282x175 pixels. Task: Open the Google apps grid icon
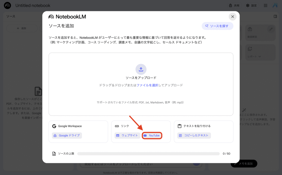pos(265,5)
